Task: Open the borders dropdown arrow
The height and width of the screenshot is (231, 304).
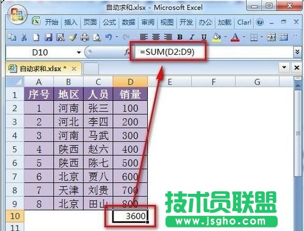Action: [261, 37]
